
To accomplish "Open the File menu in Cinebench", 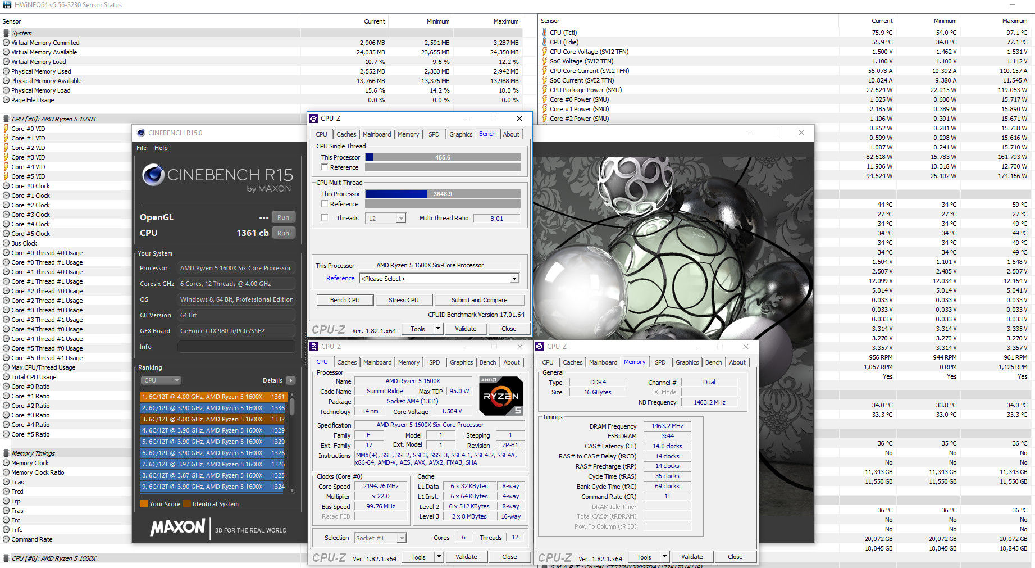I will (x=142, y=148).
